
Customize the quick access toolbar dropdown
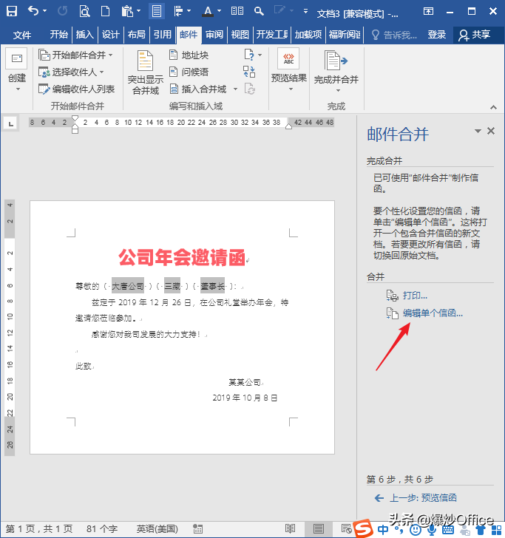(305, 11)
